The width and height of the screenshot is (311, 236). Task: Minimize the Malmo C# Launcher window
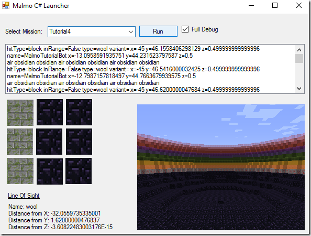[251, 5]
